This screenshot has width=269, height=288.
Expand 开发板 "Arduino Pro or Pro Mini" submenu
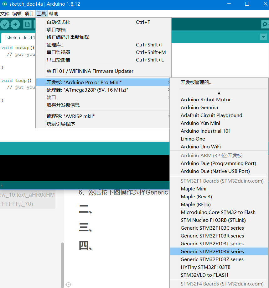(103, 82)
